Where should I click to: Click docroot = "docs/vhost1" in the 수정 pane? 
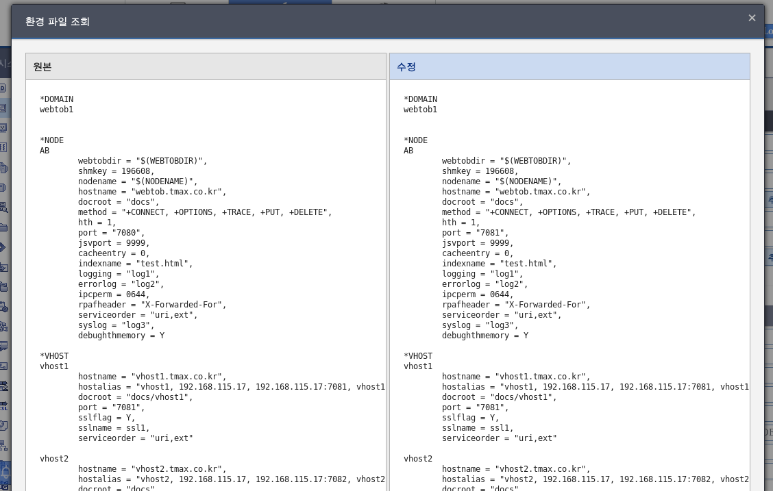pyautogui.click(x=499, y=397)
